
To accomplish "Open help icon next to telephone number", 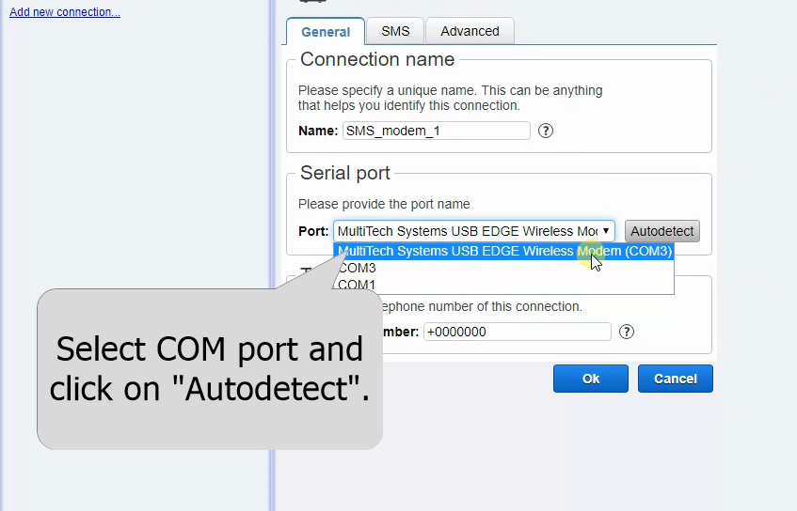I will point(627,332).
